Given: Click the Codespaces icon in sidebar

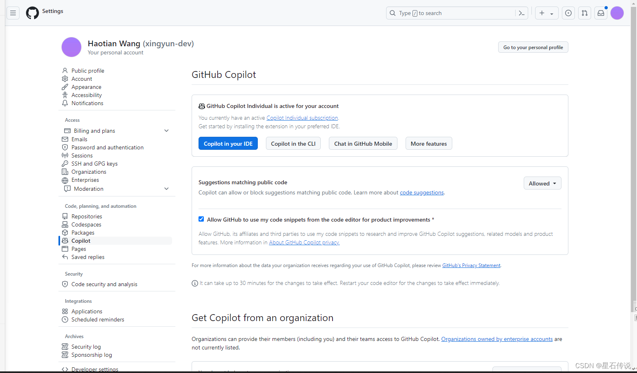Looking at the screenshot, I should [x=65, y=224].
